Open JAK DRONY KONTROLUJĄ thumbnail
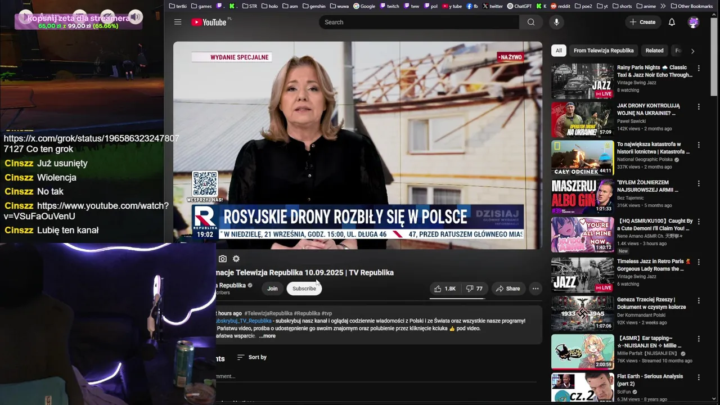The height and width of the screenshot is (405, 720). coord(582,119)
